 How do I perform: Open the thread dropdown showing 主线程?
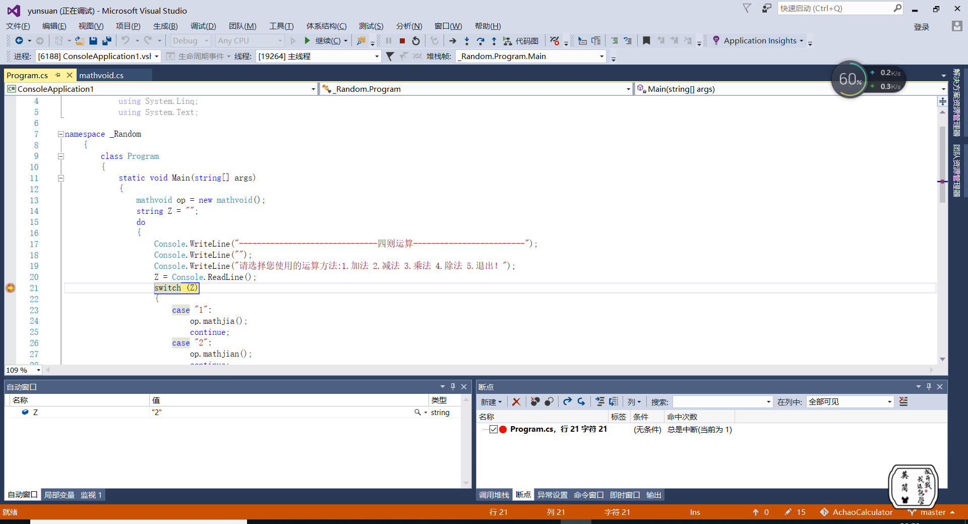pyautogui.click(x=318, y=56)
